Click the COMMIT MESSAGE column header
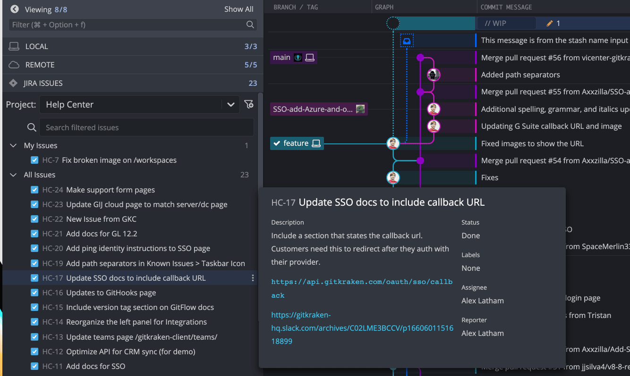 506,7
